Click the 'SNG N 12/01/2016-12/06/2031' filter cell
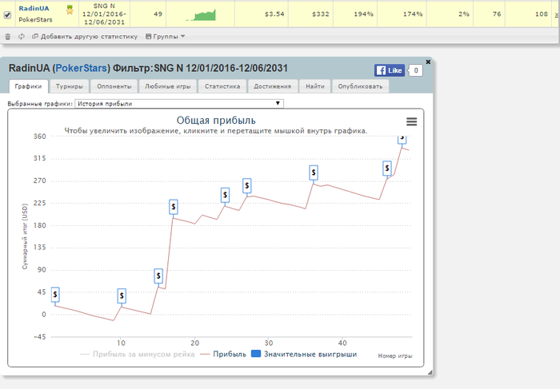This screenshot has height=389, width=560. (104, 14)
